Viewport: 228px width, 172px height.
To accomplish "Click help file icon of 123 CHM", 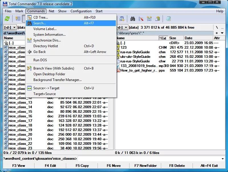I will (118, 47).
